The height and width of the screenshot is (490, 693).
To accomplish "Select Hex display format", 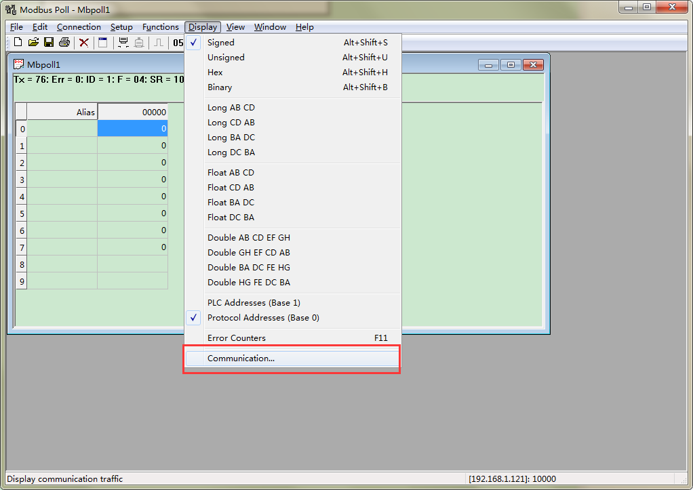I will click(215, 73).
